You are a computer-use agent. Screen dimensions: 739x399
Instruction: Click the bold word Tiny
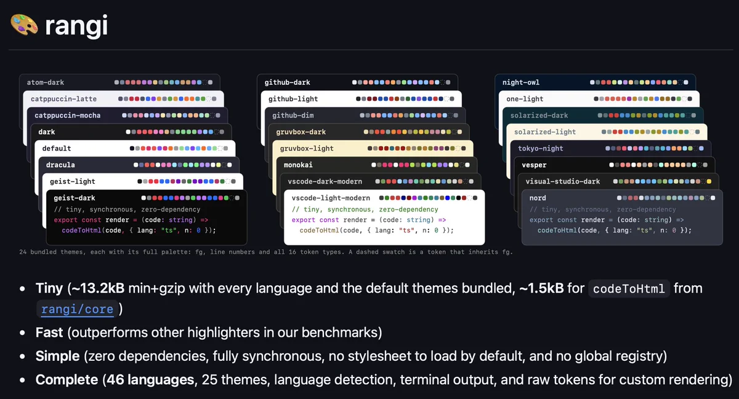coord(49,288)
